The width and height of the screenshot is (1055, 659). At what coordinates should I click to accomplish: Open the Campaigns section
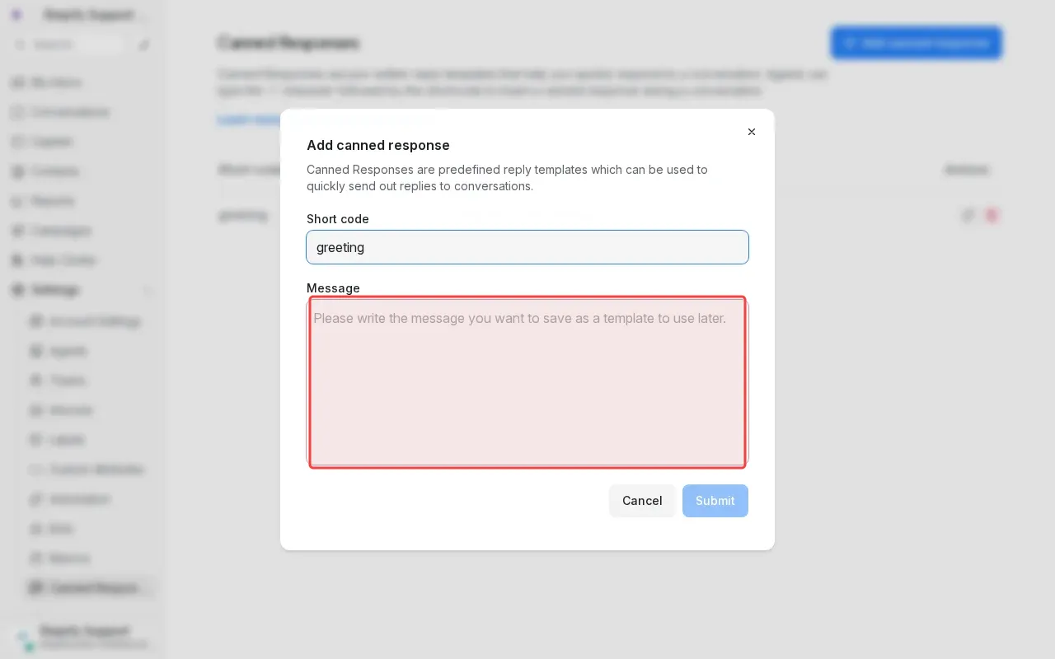61,231
